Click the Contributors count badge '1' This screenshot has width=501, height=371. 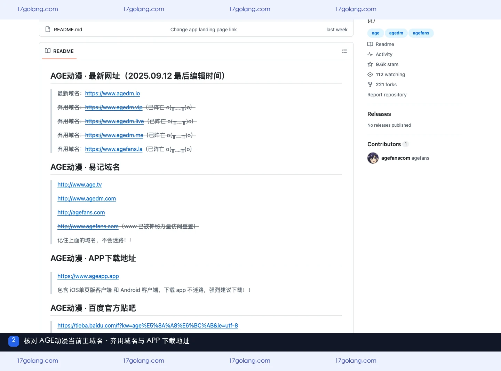pyautogui.click(x=406, y=144)
